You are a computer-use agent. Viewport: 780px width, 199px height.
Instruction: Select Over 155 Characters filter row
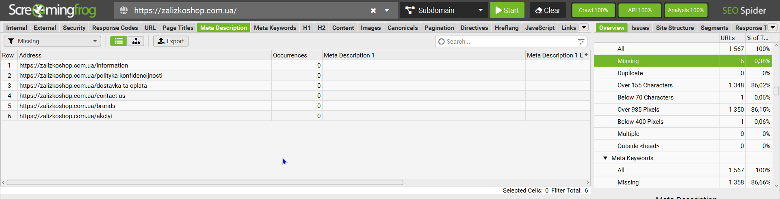click(682, 85)
